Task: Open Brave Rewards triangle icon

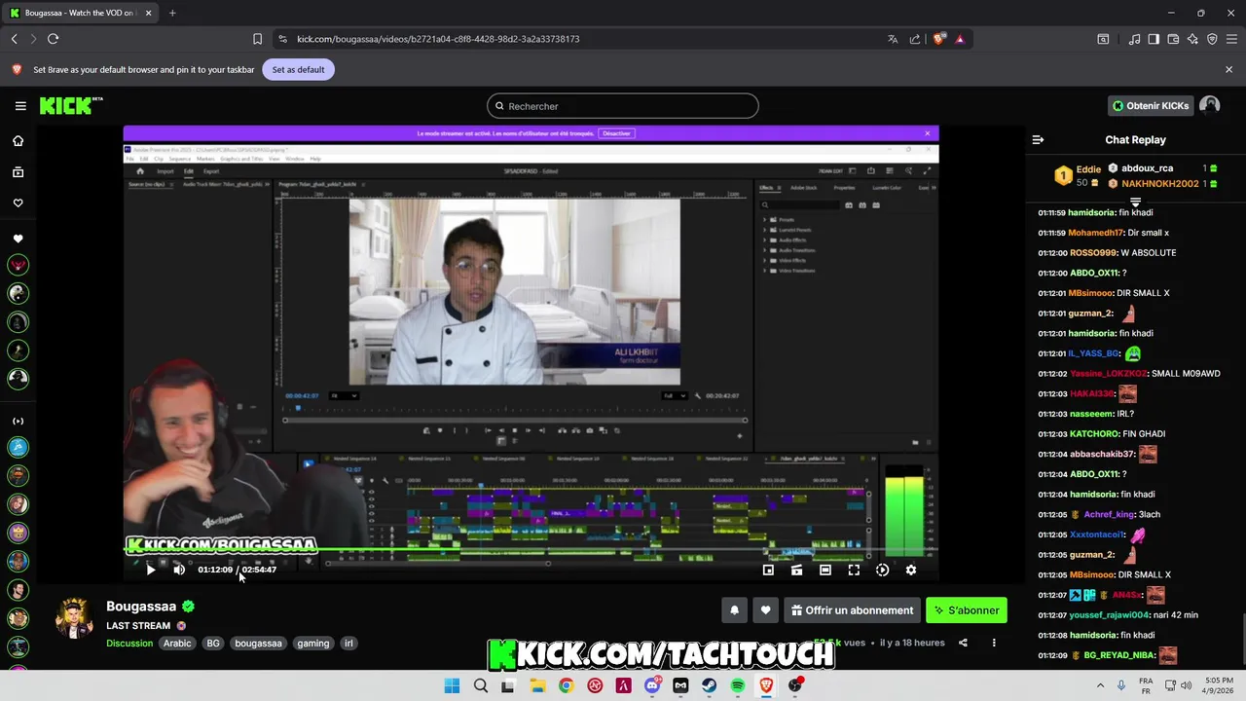Action: [x=960, y=39]
